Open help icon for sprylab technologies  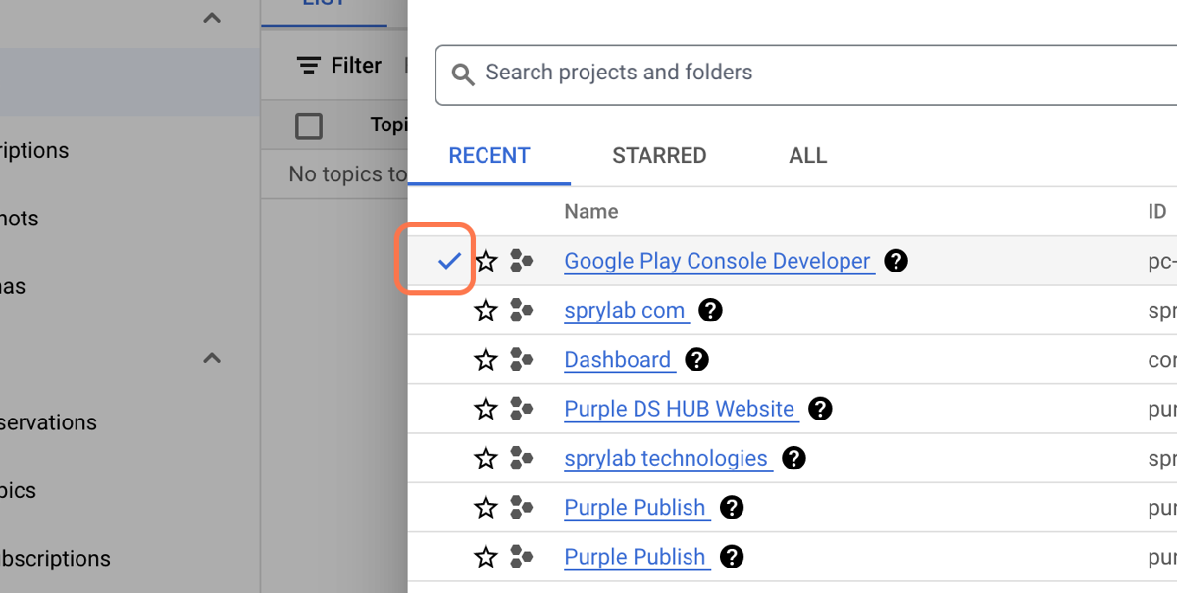tap(793, 458)
